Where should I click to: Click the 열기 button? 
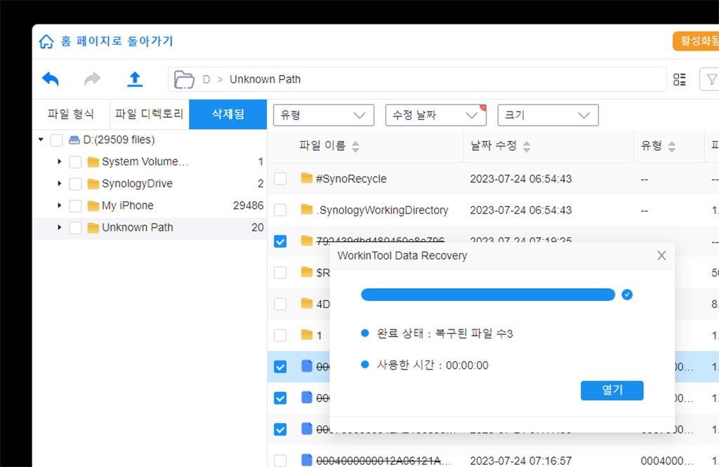coord(612,390)
